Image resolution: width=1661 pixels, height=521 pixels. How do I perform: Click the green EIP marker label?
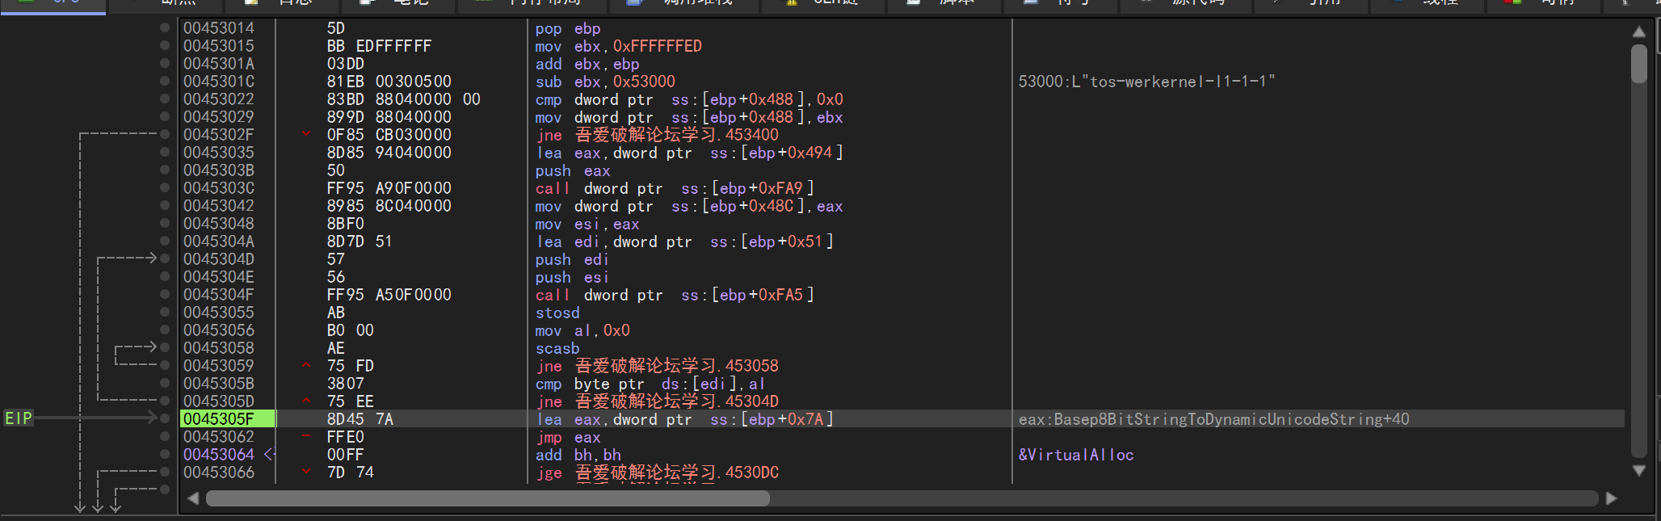tap(19, 418)
